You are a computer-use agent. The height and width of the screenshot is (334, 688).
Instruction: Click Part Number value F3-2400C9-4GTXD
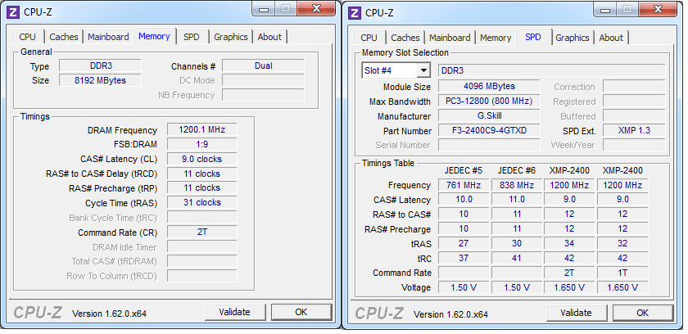pos(489,131)
